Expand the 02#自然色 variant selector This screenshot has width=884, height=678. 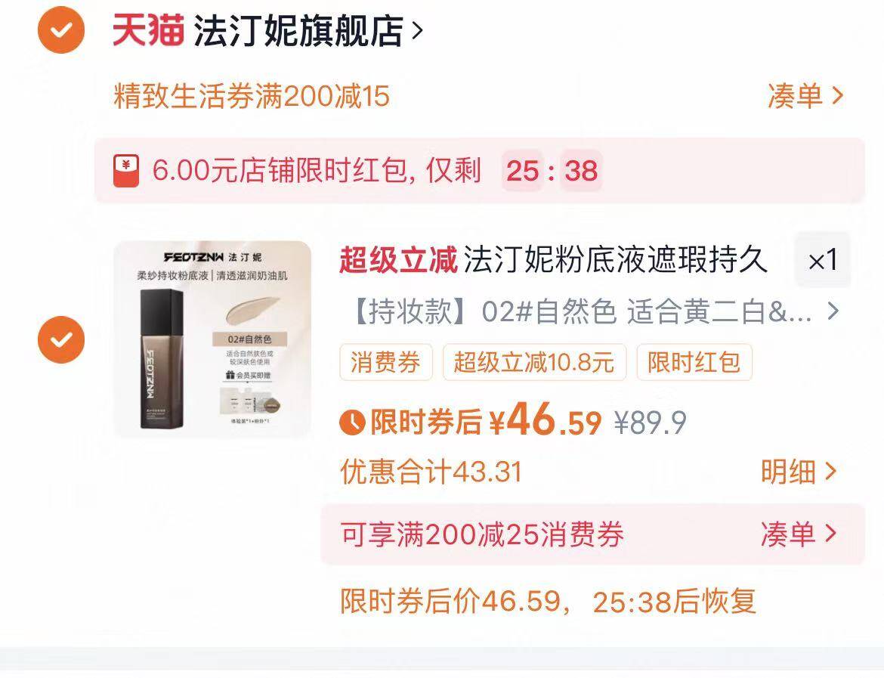point(595,311)
